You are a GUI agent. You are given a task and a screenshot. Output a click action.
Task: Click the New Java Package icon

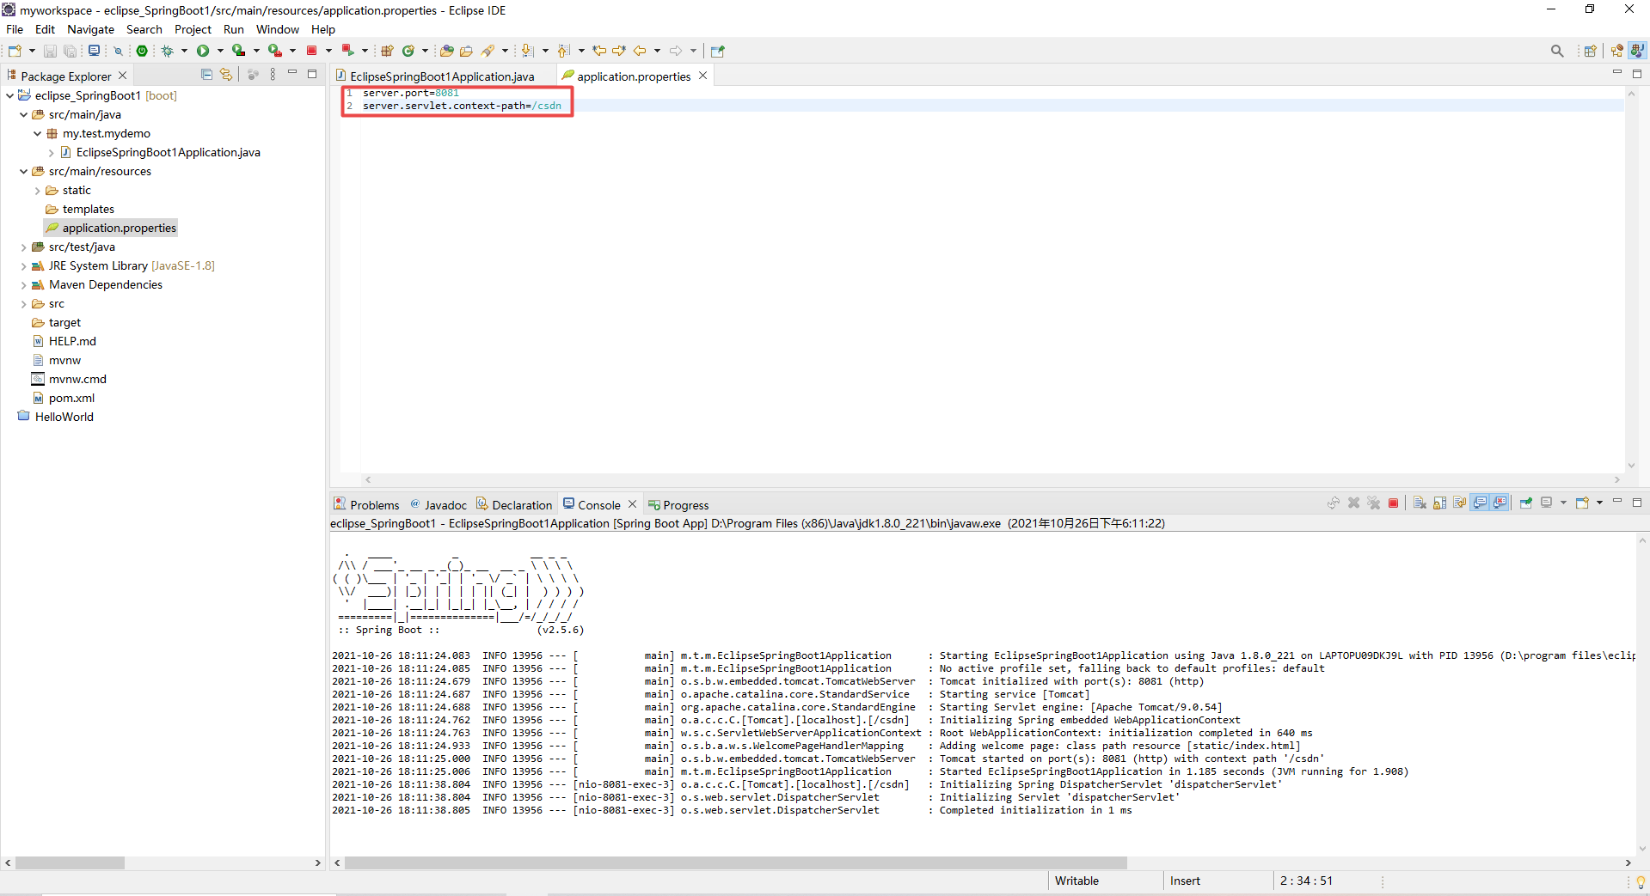pyautogui.click(x=387, y=51)
